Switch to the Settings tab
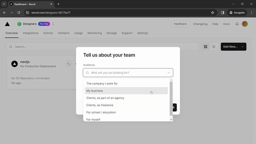This screenshot has height=144, width=256. point(142,33)
